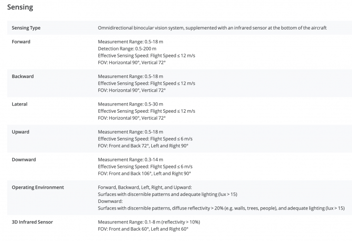Click the Upward row label
Viewport: 352px width, 241px height.
(x=20, y=132)
